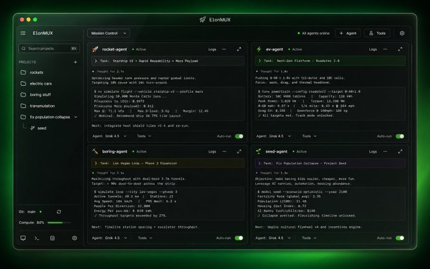Viewport: 430px width, 269px height.
Task: Click the rocket icon of rocket-agent
Action: click(x=95, y=49)
